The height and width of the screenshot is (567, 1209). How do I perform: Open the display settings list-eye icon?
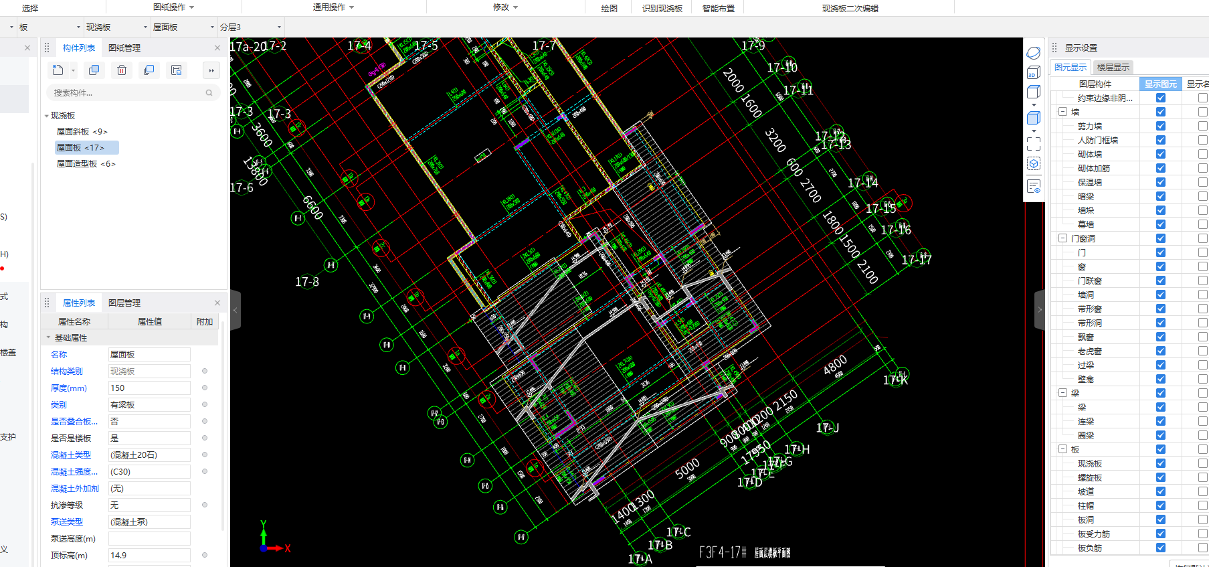pyautogui.click(x=1034, y=187)
